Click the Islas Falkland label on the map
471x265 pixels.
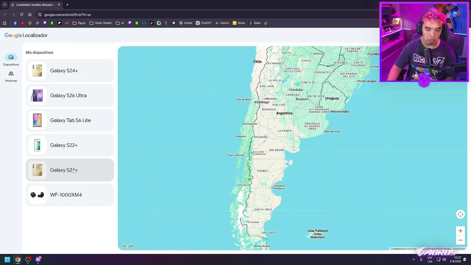point(318,234)
